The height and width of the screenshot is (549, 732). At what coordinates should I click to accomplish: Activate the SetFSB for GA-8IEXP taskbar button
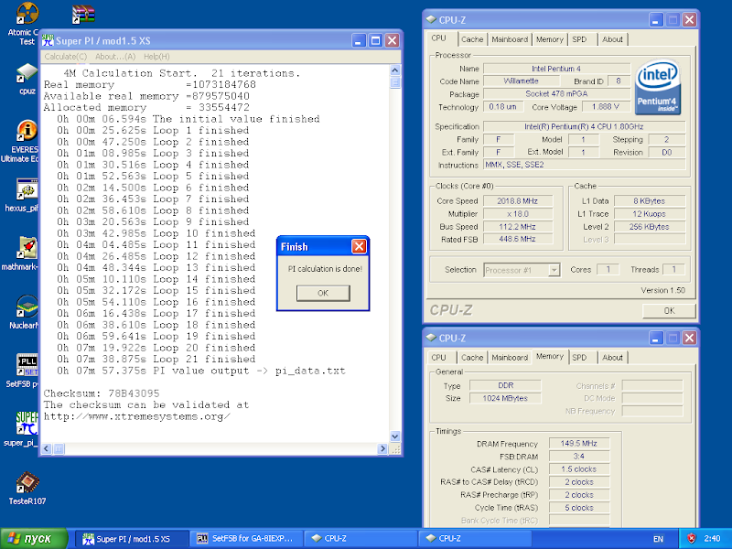click(246, 539)
